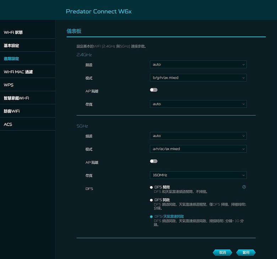This screenshot has height=259, width=277.
Task: Open the 2.4GHz 模式 b/g/n/ax mixed dropdown
Action: point(198,78)
